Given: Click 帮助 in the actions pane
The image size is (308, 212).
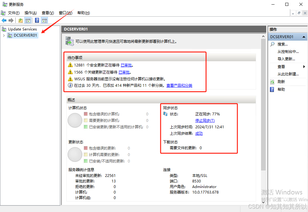Looking at the screenshot, I should [x=281, y=89].
